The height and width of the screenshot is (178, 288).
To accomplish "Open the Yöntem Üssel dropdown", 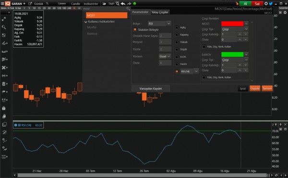I will (165, 56).
